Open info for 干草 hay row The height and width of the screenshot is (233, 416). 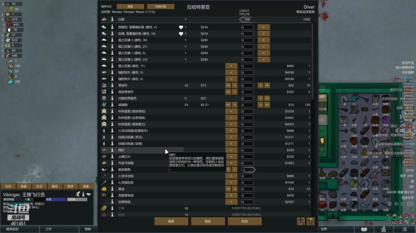pyautogui.click(x=112, y=208)
